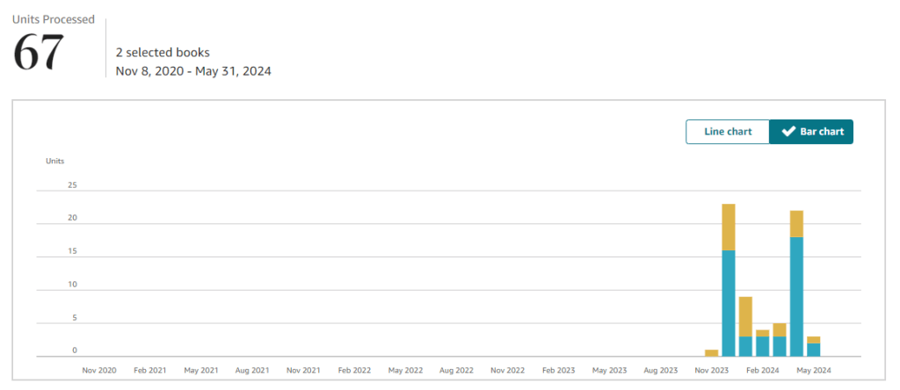Click the 'Units' y-axis title
Image resolution: width=900 pixels, height=390 pixels.
click(x=54, y=161)
